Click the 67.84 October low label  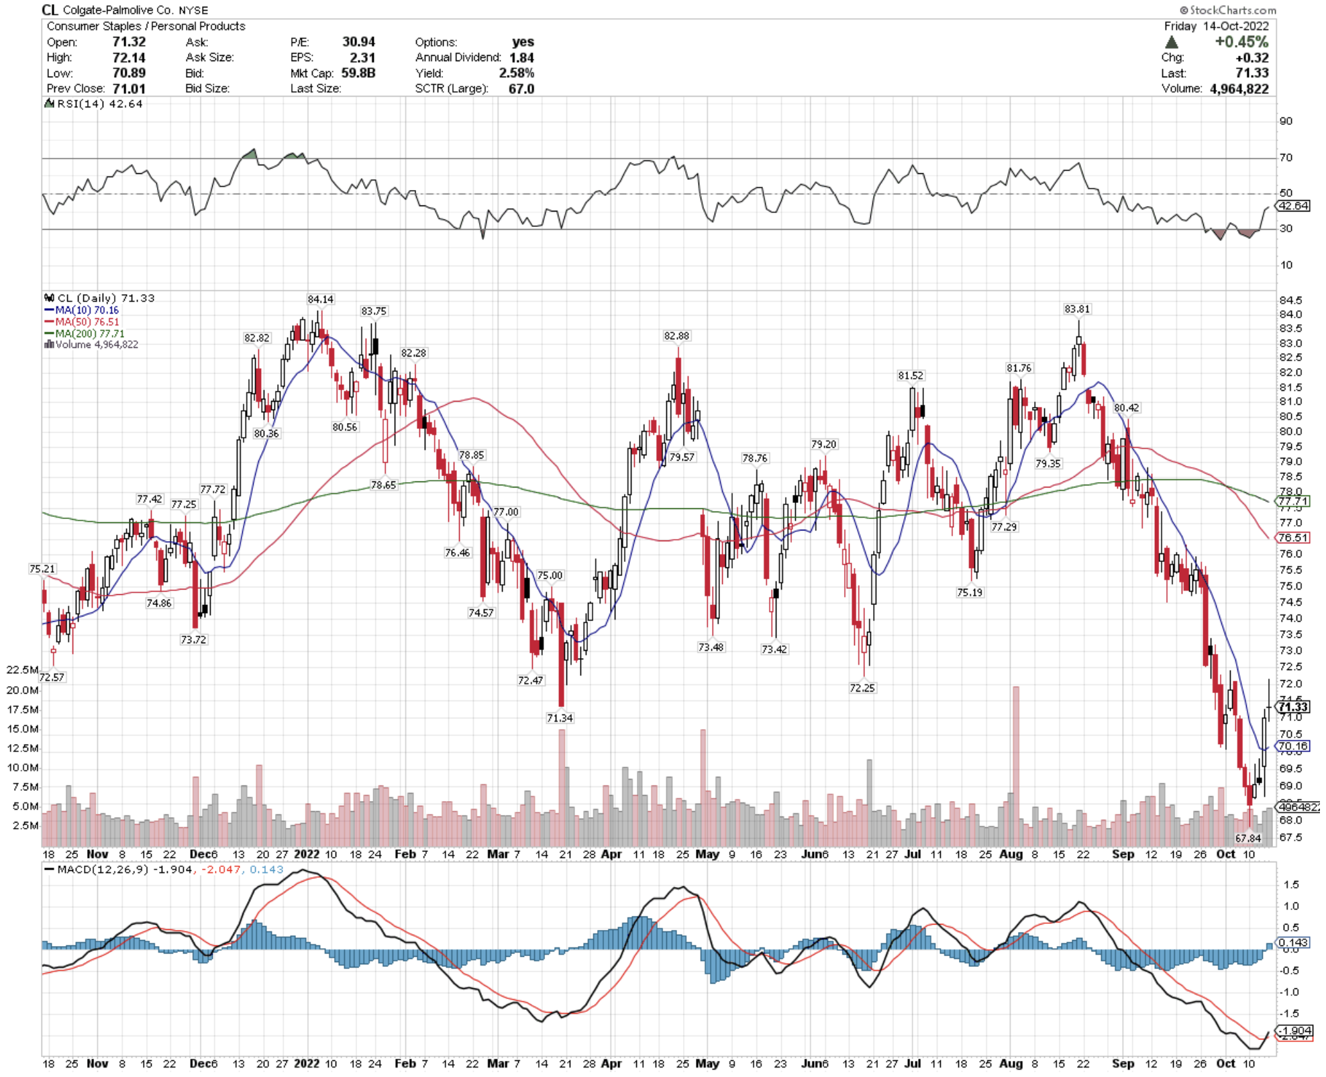coord(1248,838)
